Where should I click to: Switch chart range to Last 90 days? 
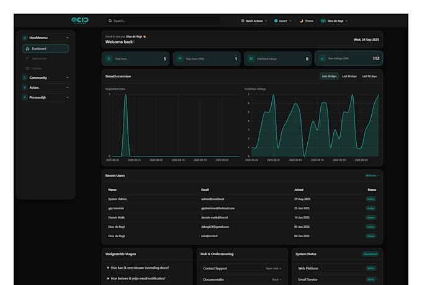(x=369, y=76)
